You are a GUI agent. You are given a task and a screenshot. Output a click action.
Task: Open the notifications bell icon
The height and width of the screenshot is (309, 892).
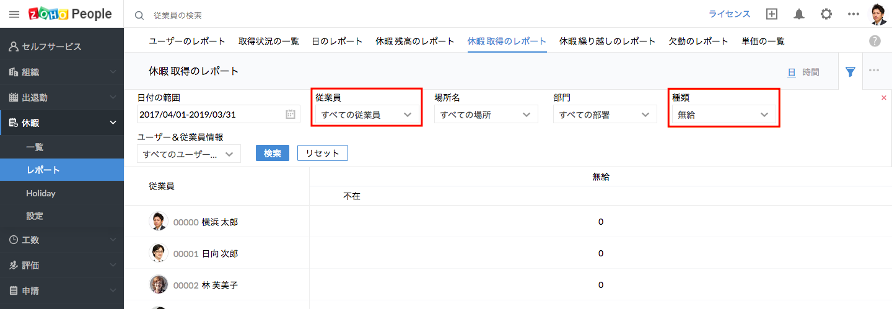(799, 14)
